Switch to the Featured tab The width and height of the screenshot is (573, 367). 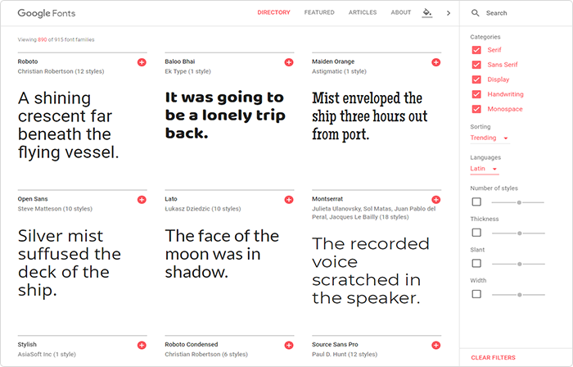(319, 12)
